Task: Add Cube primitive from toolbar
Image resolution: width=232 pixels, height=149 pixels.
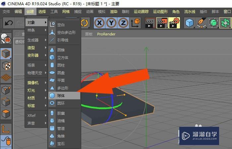Action: pos(190,23)
